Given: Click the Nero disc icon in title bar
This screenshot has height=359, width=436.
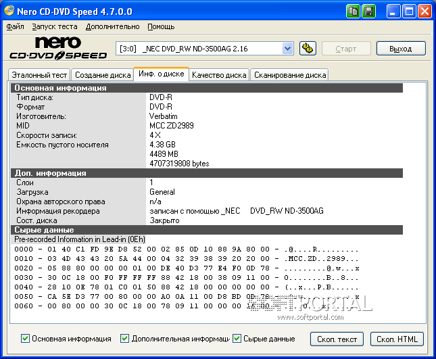Looking at the screenshot, I should coord(9,11).
